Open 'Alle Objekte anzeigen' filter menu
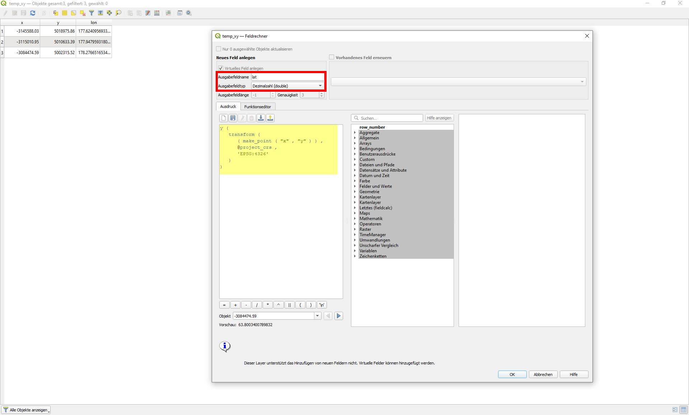Image resolution: width=689 pixels, height=415 pixels. [x=26, y=410]
